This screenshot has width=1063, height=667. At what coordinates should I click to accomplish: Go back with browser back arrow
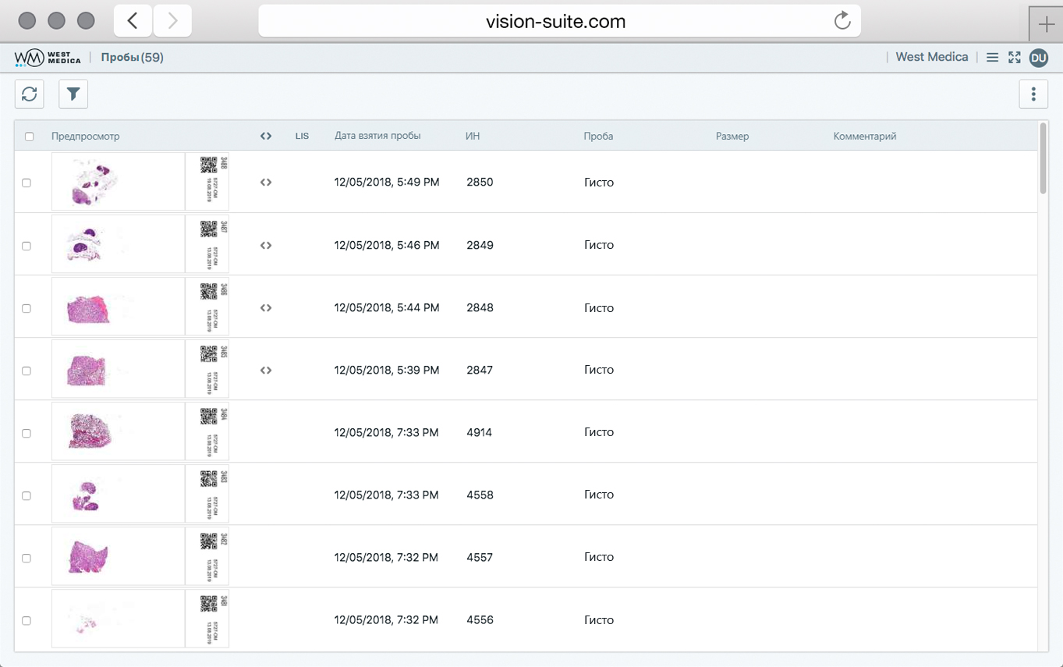click(x=133, y=21)
